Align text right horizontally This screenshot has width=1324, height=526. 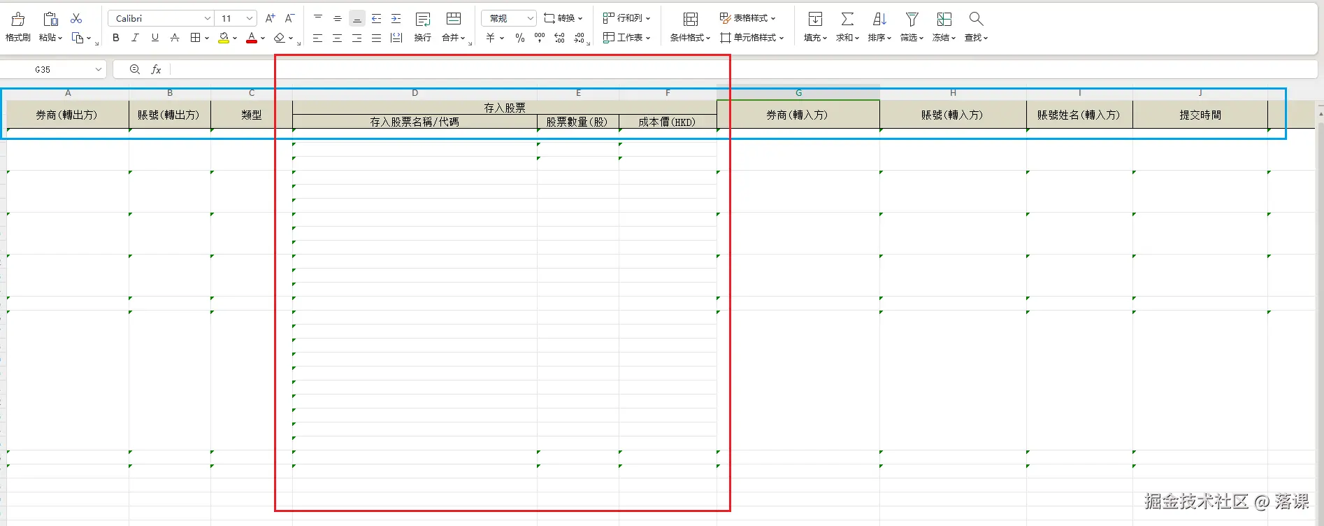357,38
